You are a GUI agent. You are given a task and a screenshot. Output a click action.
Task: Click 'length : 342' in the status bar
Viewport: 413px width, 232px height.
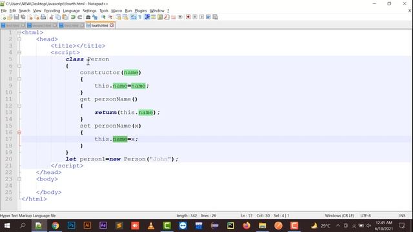point(186,216)
